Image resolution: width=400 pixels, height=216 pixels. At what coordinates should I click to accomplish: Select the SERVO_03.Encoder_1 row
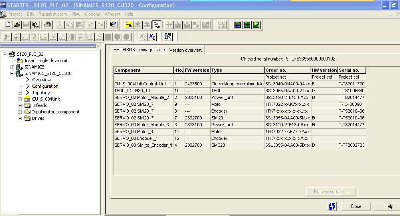[x=240, y=139]
